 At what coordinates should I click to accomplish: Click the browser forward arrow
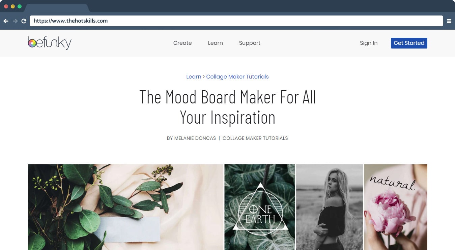pyautogui.click(x=15, y=21)
